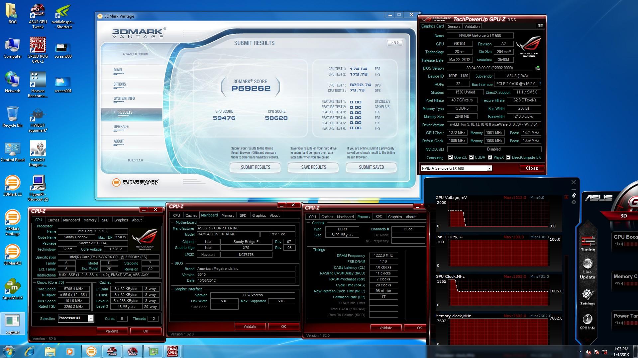Click Power Target Min decrease arrow

pyautogui.click(x=622, y=323)
